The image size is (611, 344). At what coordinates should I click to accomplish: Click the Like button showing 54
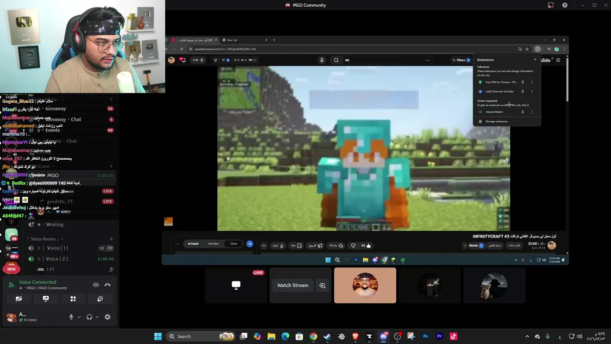[x=366, y=246]
